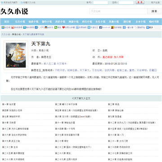The height and width of the screenshot is (162, 162).
Task: Open 都市小说 category
Action: [47, 22]
